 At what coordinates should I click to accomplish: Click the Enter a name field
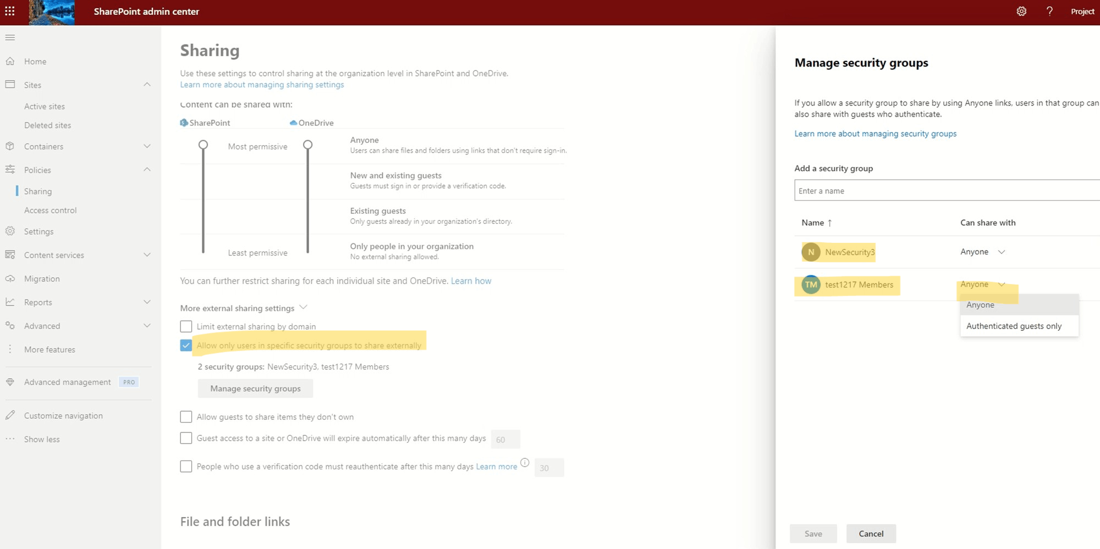pos(947,191)
